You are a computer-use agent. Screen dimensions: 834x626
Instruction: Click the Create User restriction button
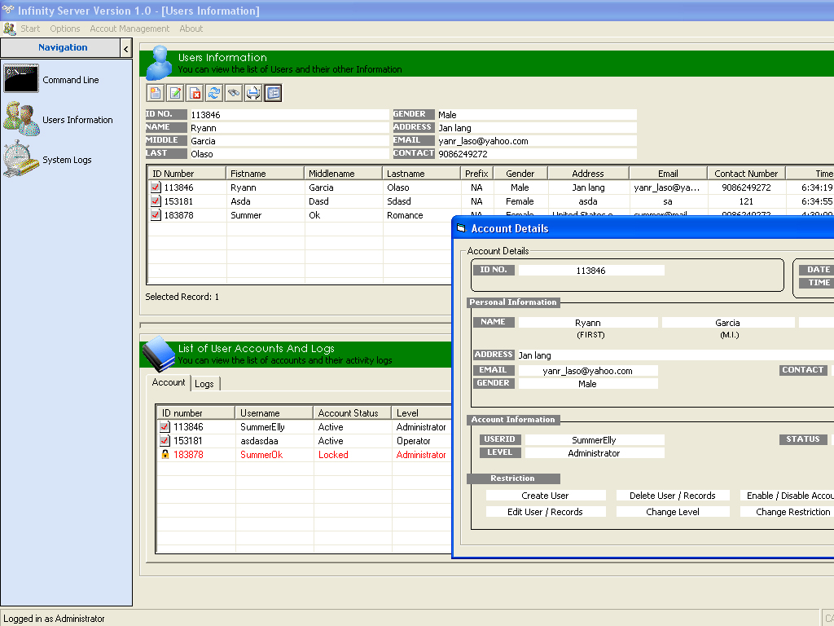545,496
